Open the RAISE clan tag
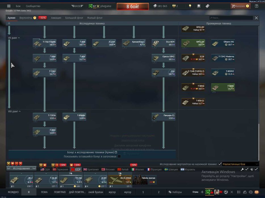 point(77,6)
